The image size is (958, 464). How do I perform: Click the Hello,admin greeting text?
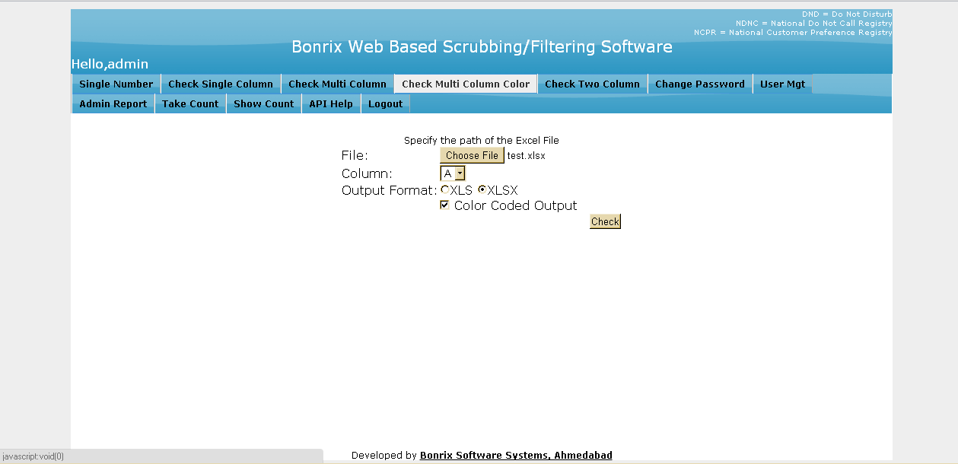point(110,64)
